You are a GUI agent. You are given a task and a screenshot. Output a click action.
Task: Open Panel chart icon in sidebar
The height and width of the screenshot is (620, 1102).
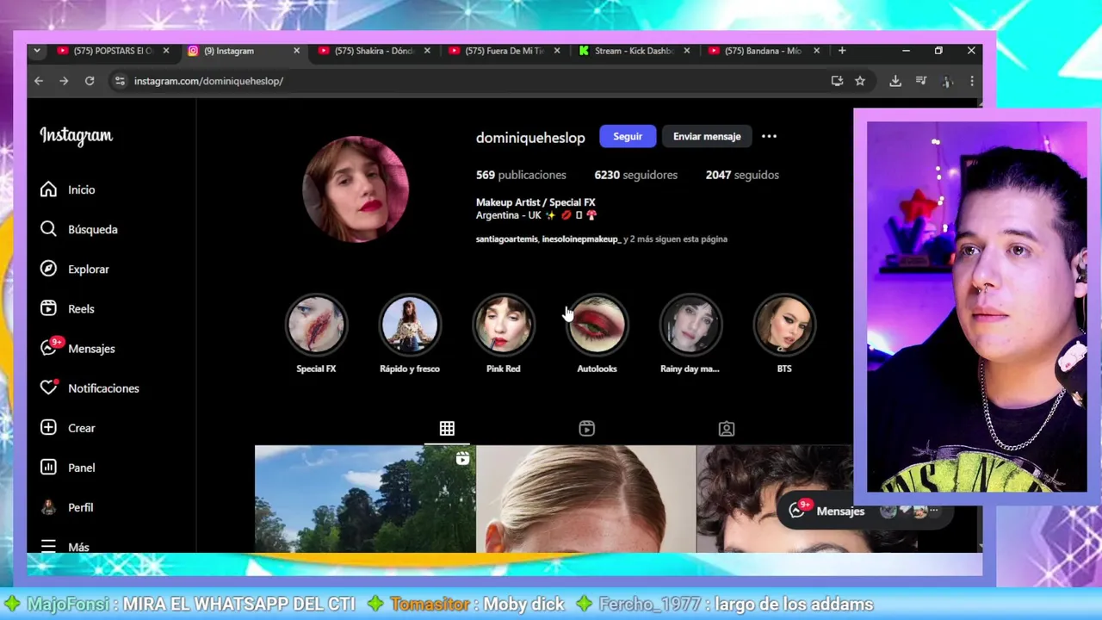tap(49, 468)
